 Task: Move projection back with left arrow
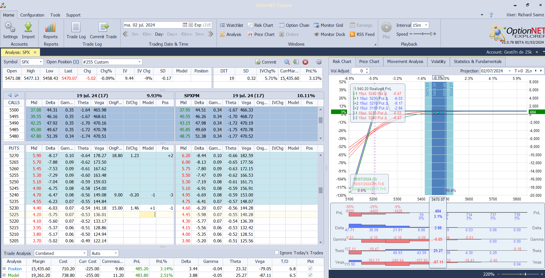536,71
